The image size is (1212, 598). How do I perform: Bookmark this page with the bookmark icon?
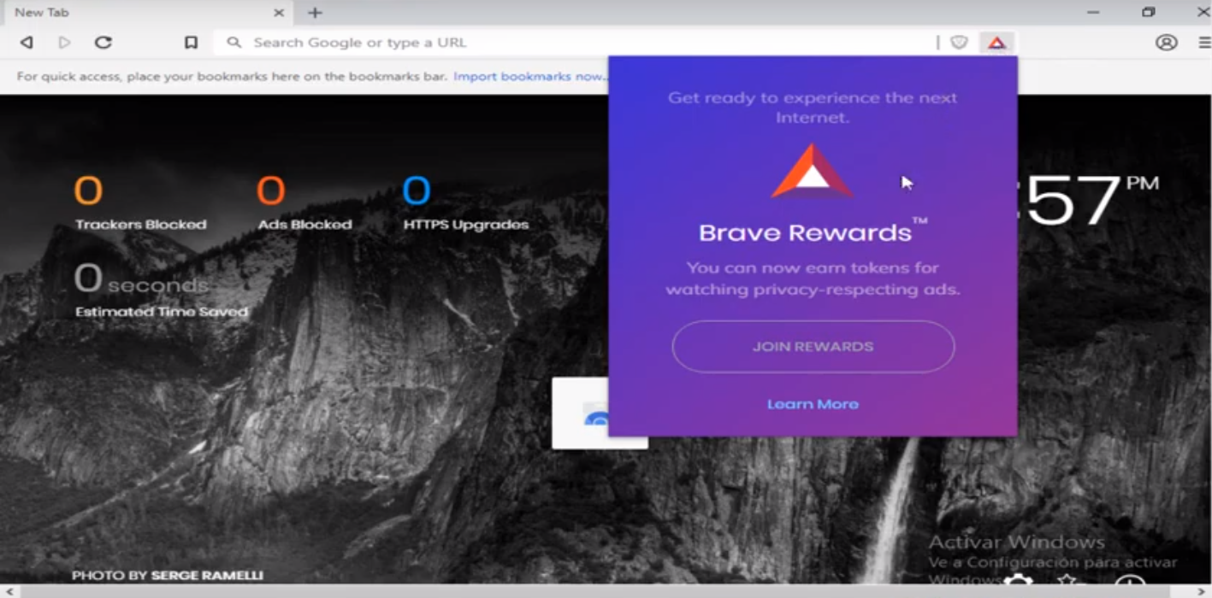pos(192,42)
